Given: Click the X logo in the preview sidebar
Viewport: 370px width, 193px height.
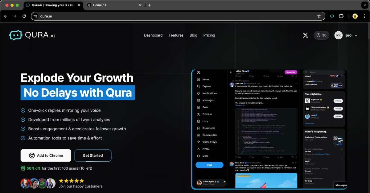Looking at the screenshot, I should pos(199,73).
